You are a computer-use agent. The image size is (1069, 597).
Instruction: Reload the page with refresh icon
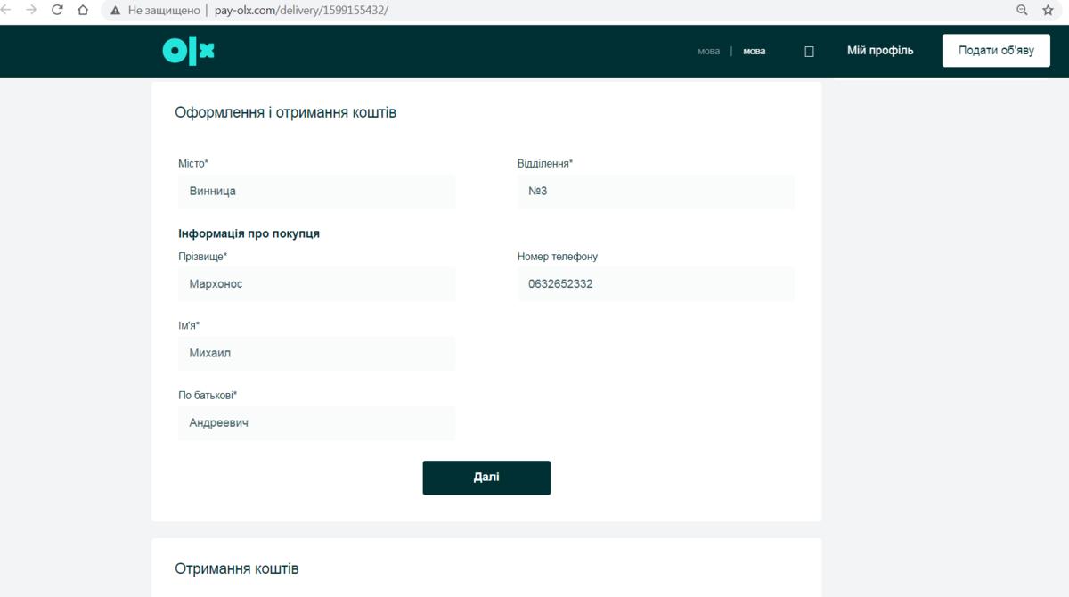click(x=57, y=10)
